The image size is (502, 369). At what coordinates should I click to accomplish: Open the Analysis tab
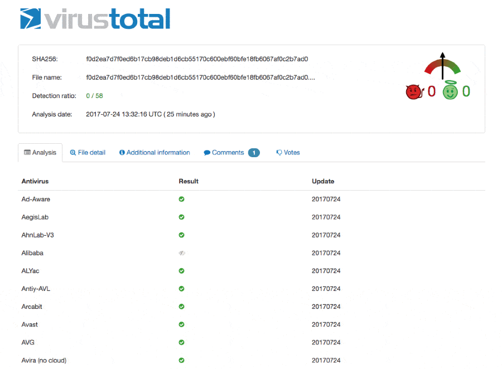[x=40, y=153]
